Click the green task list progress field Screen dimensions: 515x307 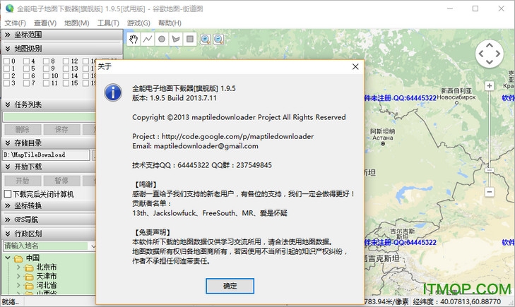pyautogui.click(x=49, y=116)
